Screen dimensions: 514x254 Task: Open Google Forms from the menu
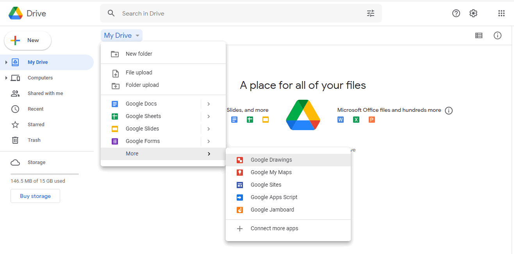[142, 141]
